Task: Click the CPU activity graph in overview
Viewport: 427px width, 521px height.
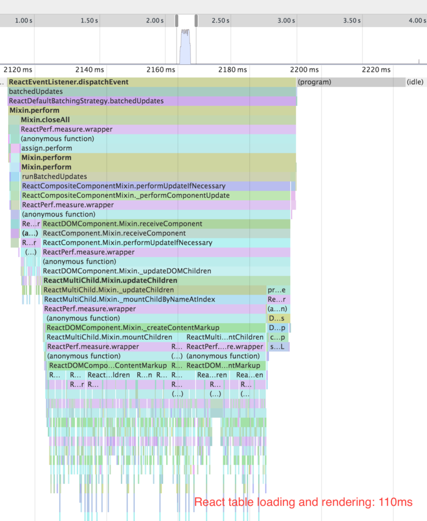Action: [185, 46]
